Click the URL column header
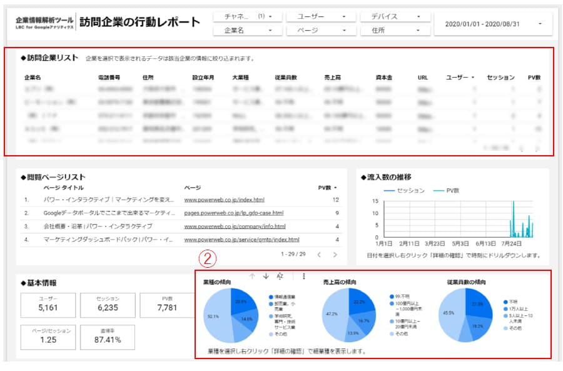 pos(423,78)
